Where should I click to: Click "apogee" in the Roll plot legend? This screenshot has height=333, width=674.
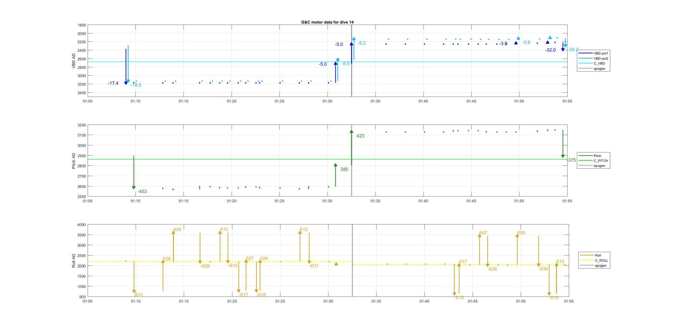[601, 266]
